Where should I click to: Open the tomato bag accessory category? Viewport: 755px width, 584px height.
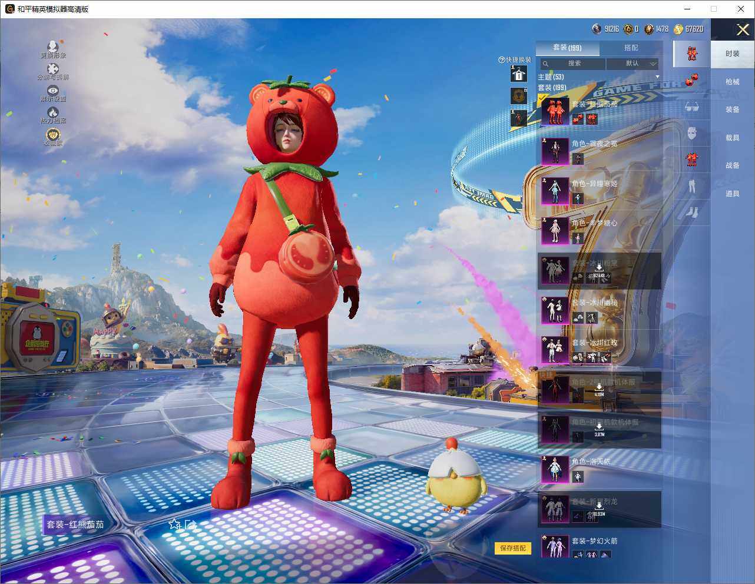click(692, 79)
